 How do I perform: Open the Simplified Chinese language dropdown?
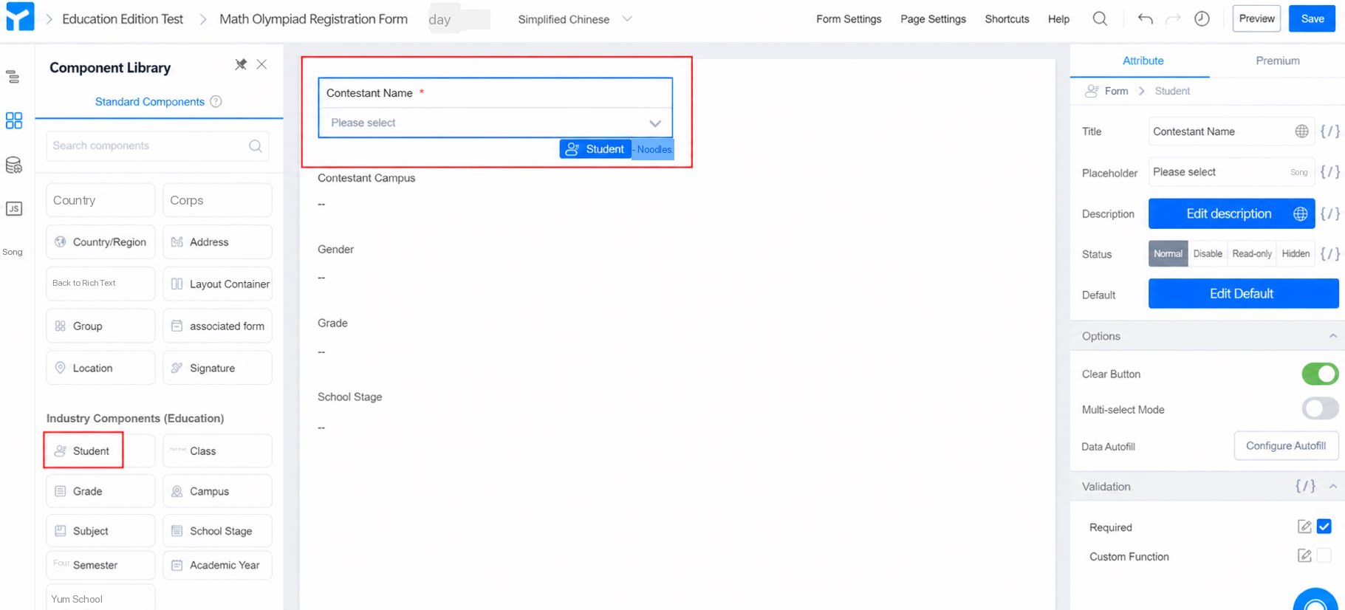pos(575,19)
